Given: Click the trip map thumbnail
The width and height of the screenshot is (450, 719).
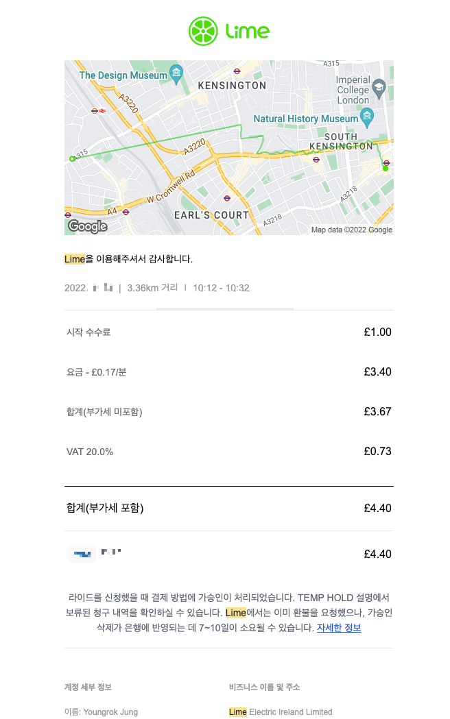Looking at the screenshot, I should click(229, 147).
